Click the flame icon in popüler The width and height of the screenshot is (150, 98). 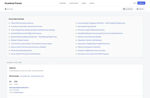[x=137, y=9]
